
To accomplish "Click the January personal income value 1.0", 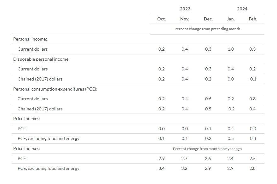I will coord(231,49).
